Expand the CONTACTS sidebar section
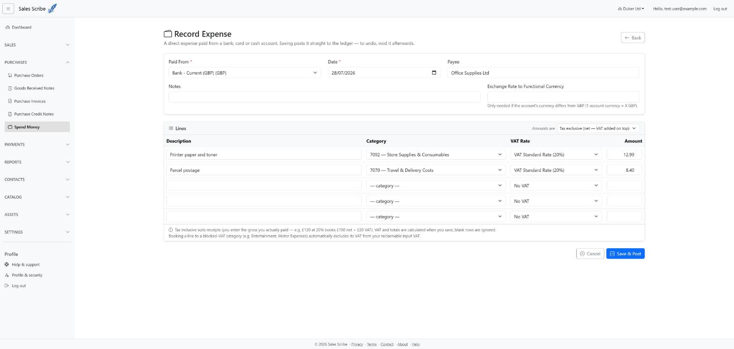The height and width of the screenshot is (349, 734). point(37,179)
